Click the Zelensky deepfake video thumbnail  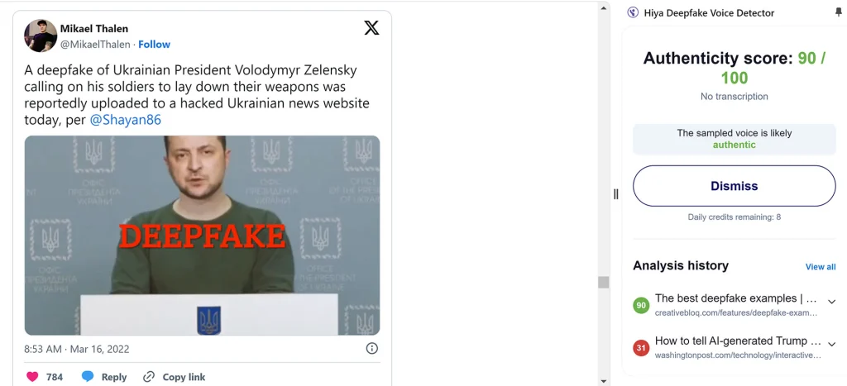pyautogui.click(x=202, y=236)
